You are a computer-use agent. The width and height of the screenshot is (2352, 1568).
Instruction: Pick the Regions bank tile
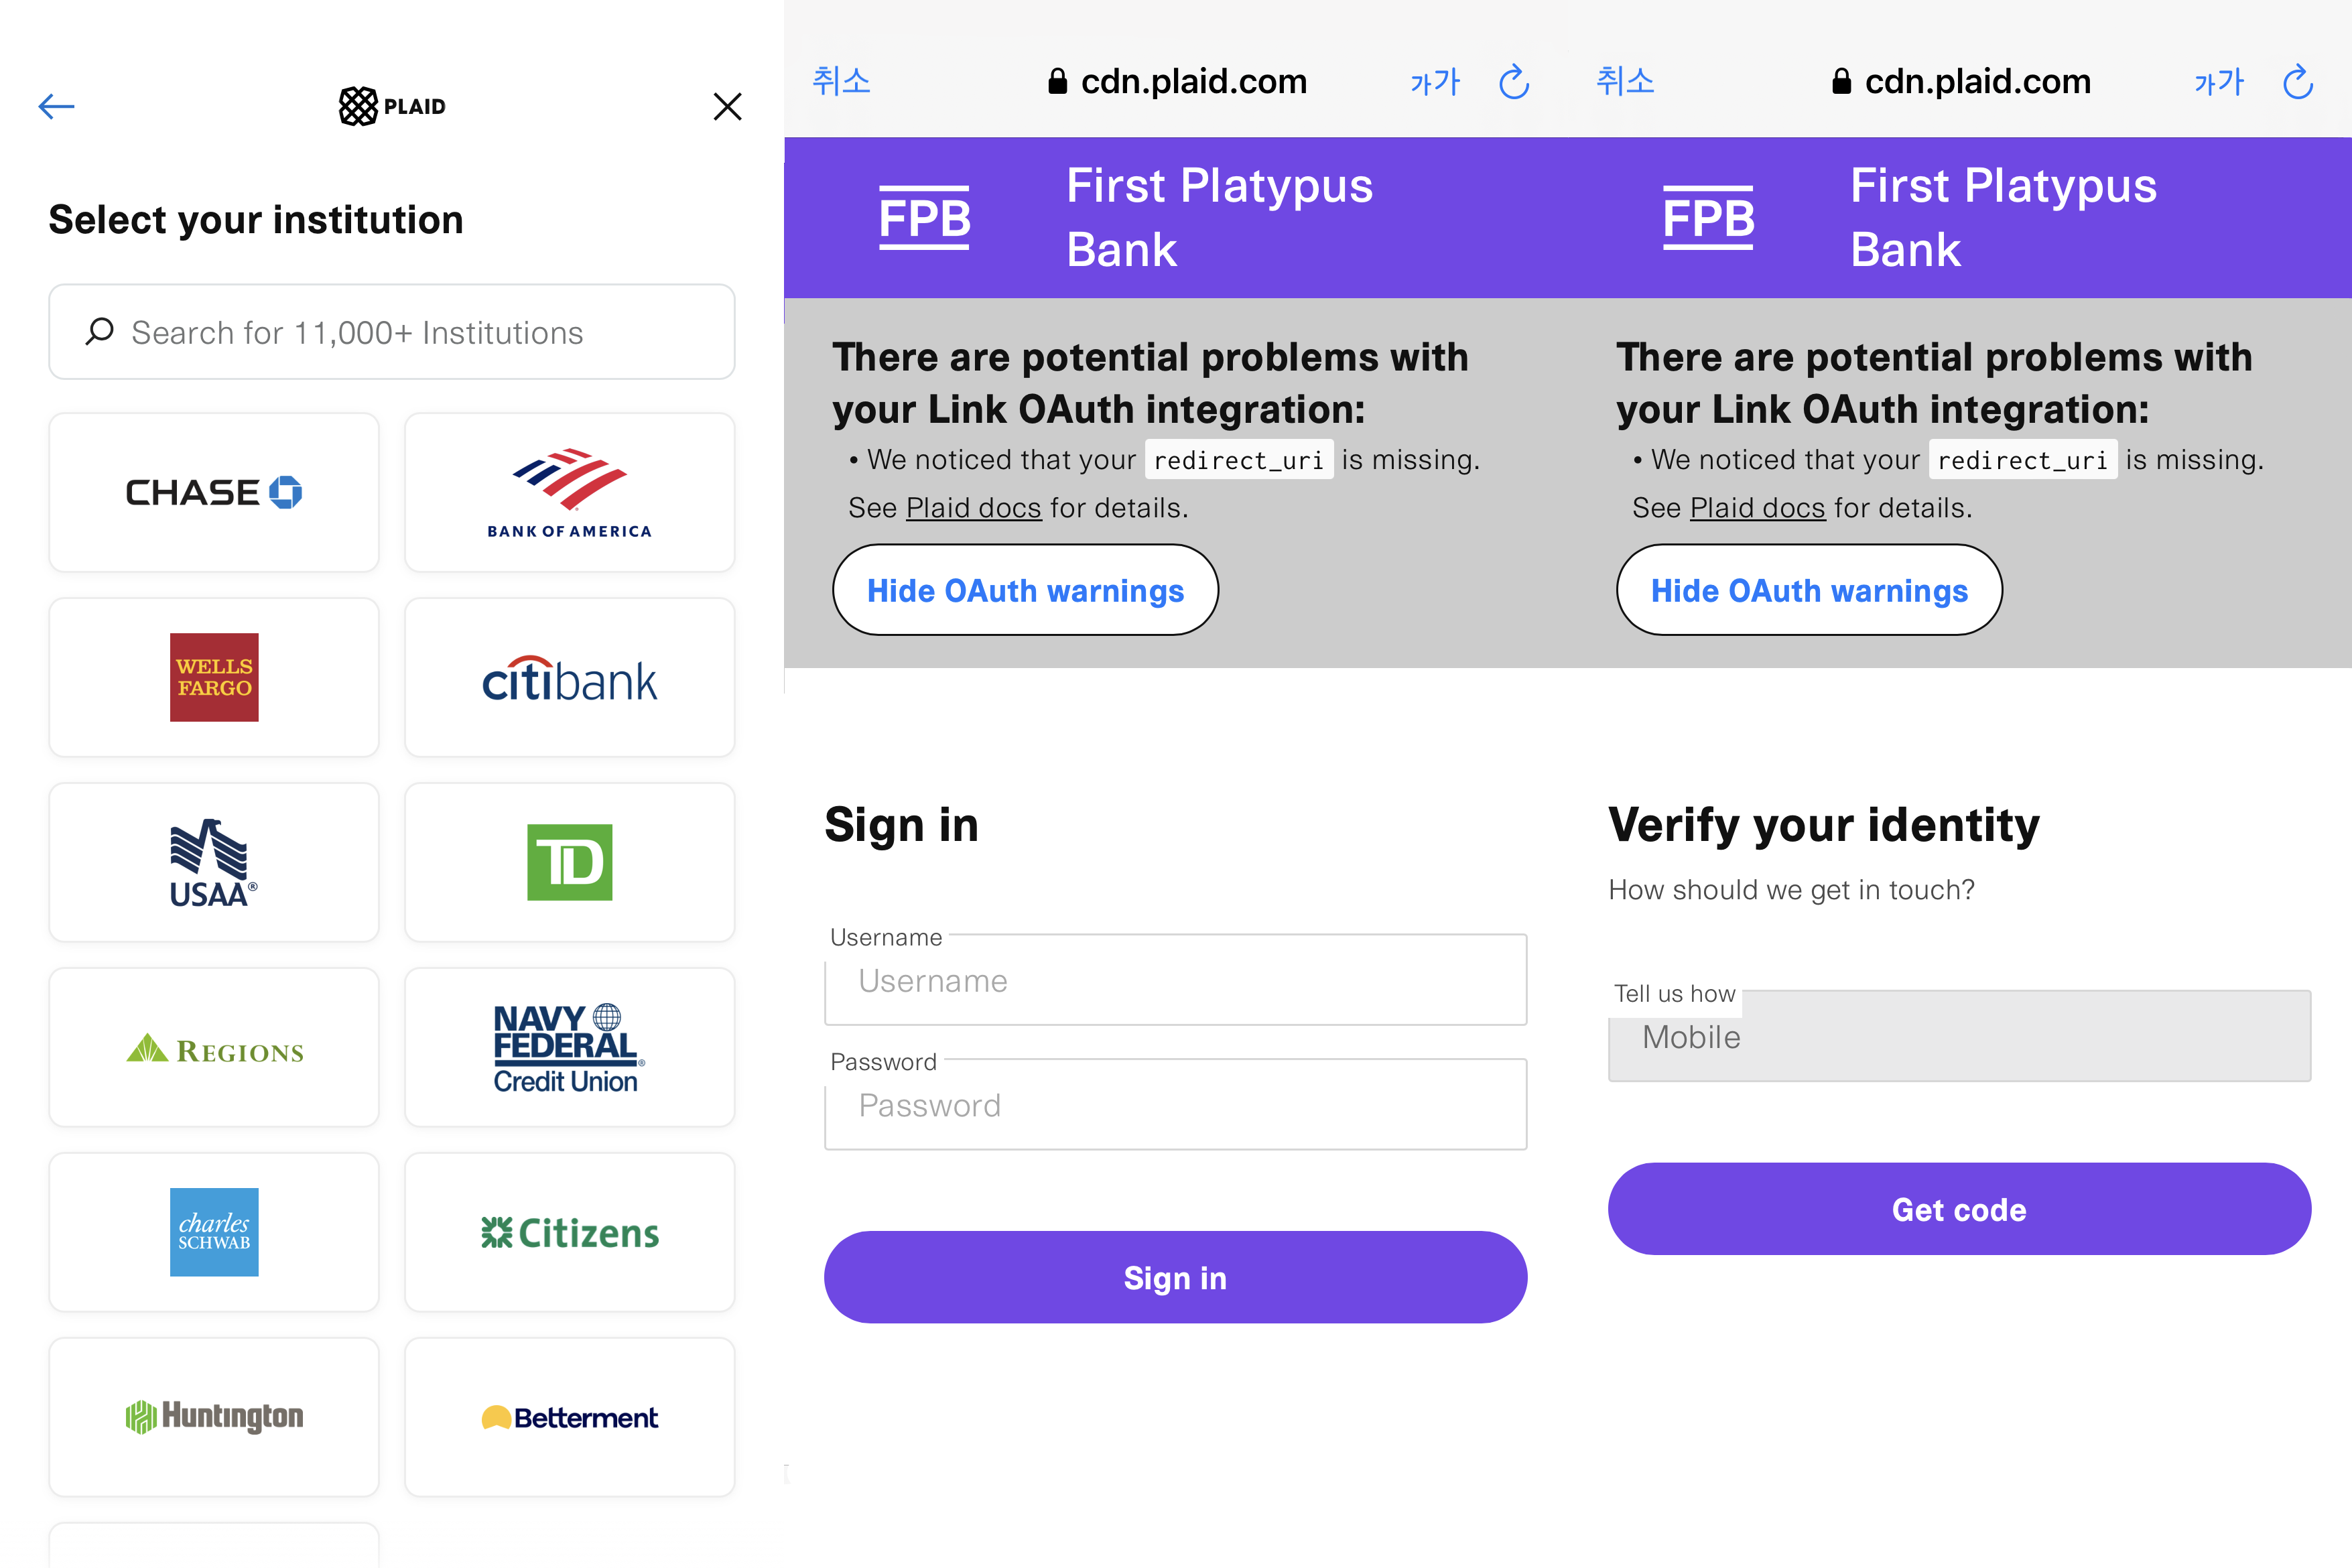[x=214, y=1047]
